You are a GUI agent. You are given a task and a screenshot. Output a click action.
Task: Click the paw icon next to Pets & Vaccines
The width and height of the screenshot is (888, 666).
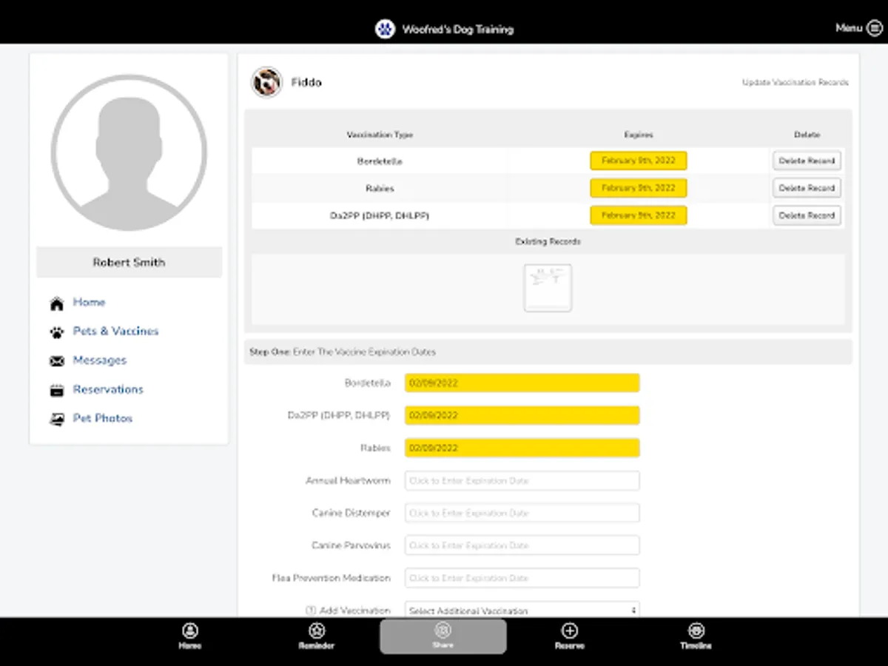coord(56,331)
